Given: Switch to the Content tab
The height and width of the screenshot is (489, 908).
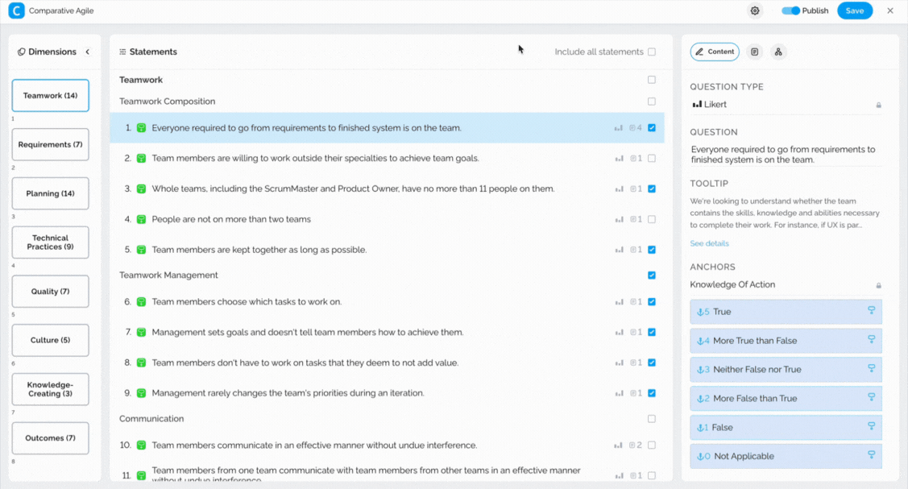Looking at the screenshot, I should pos(715,52).
